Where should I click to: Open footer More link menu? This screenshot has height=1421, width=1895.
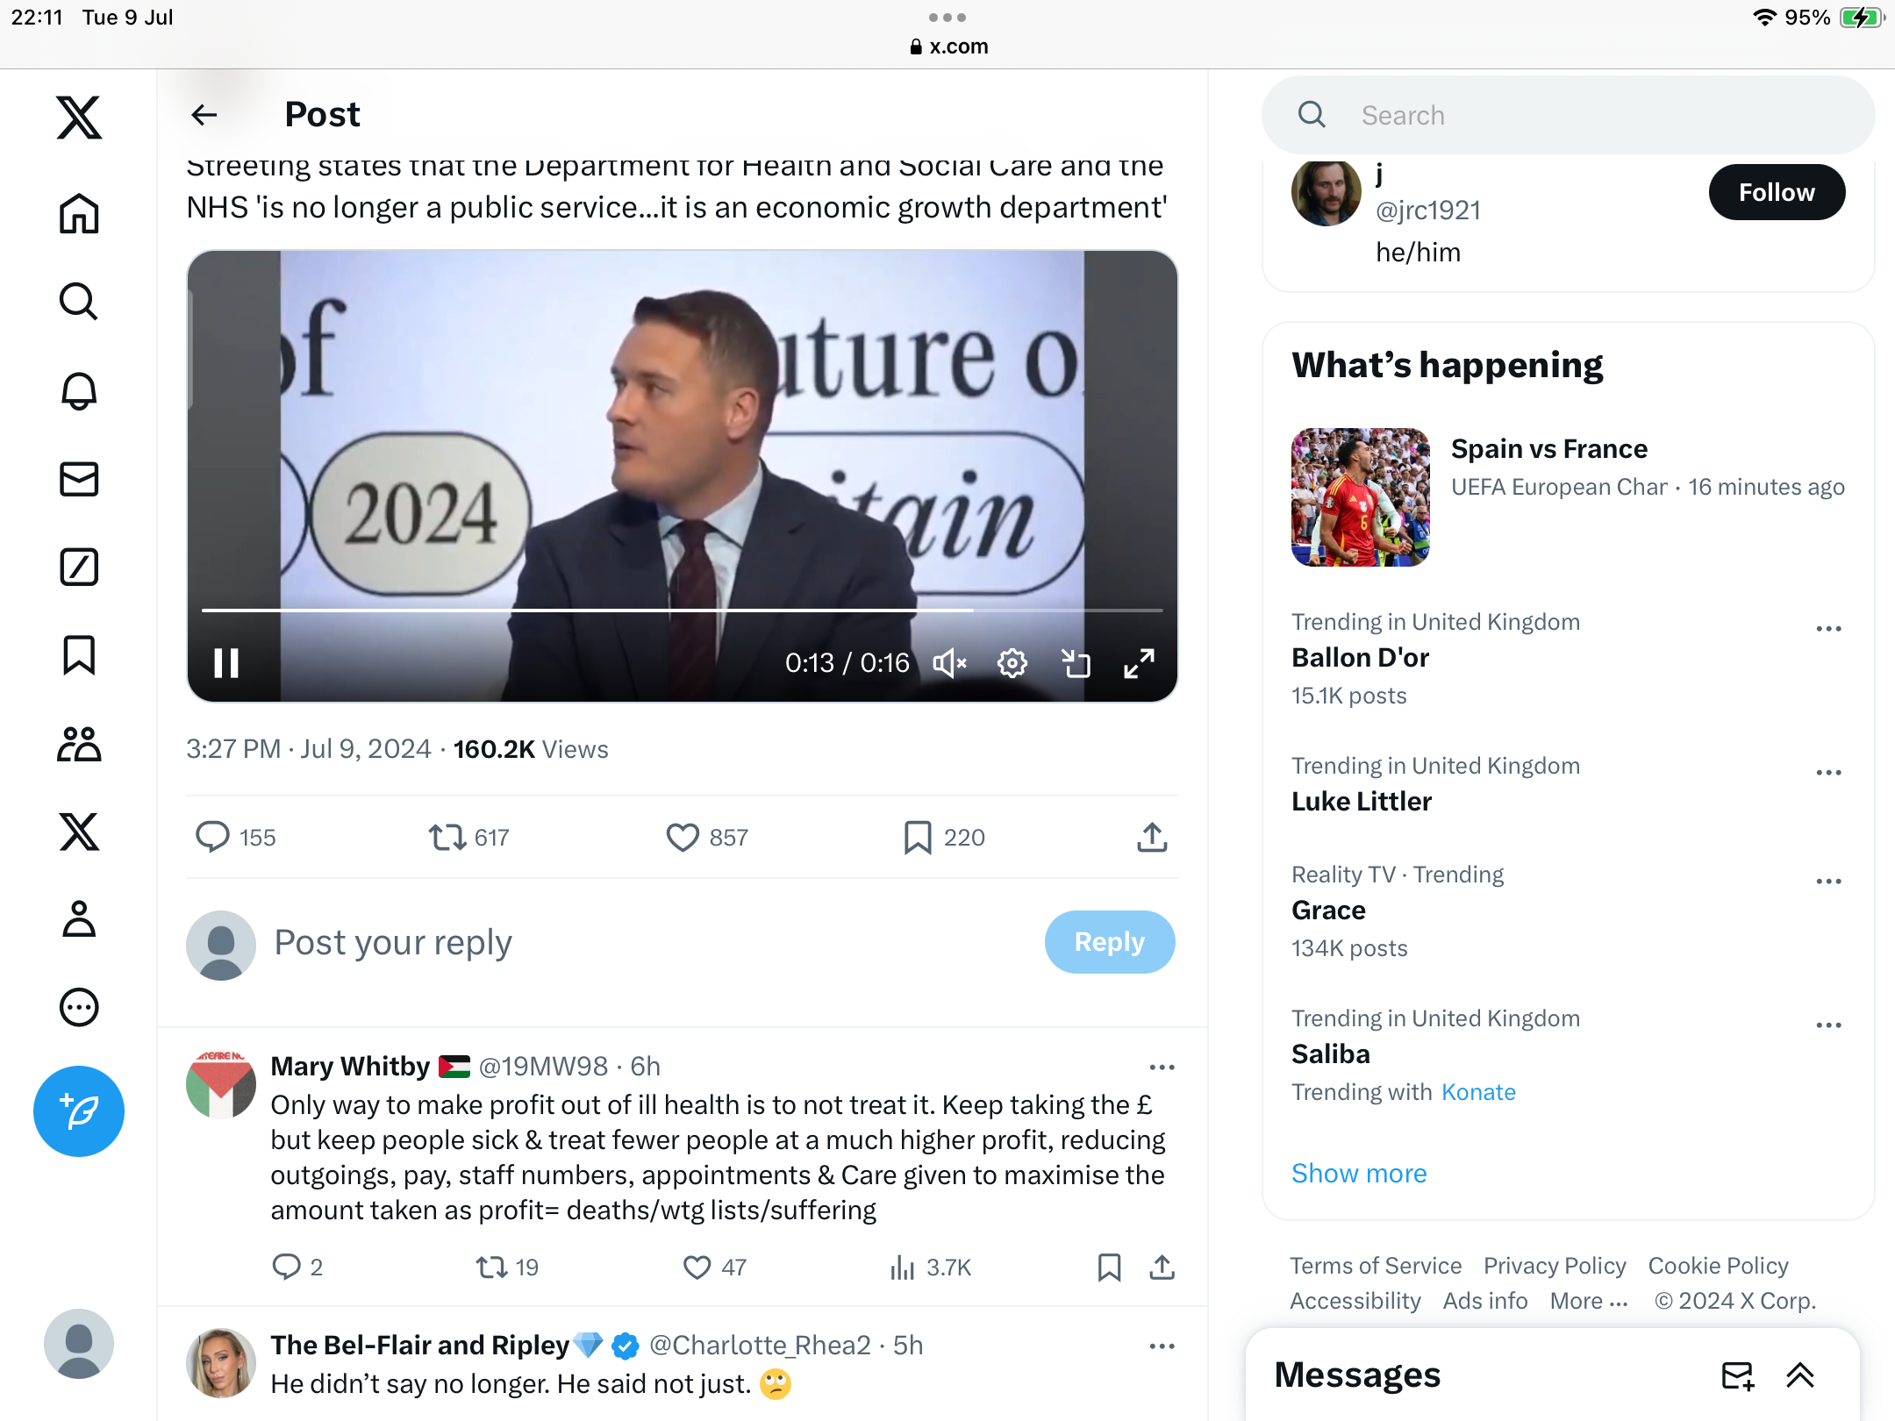click(x=1589, y=1301)
